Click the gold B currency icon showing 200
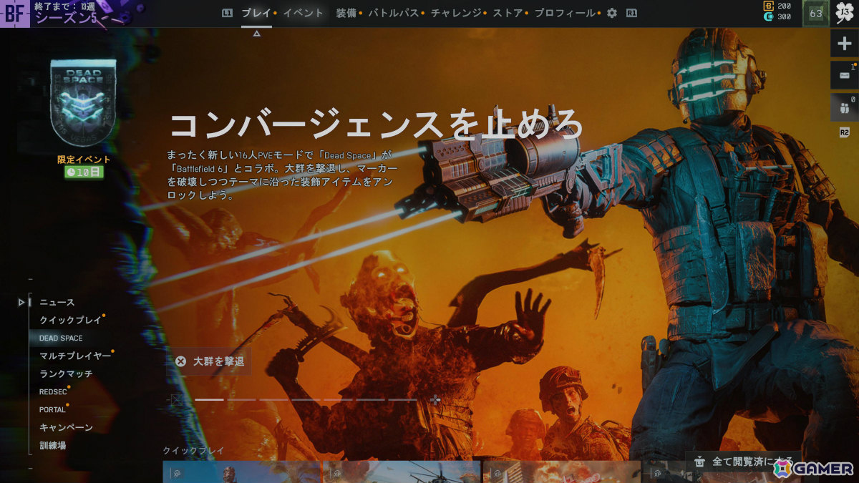This screenshot has width=859, height=483. (768, 6)
